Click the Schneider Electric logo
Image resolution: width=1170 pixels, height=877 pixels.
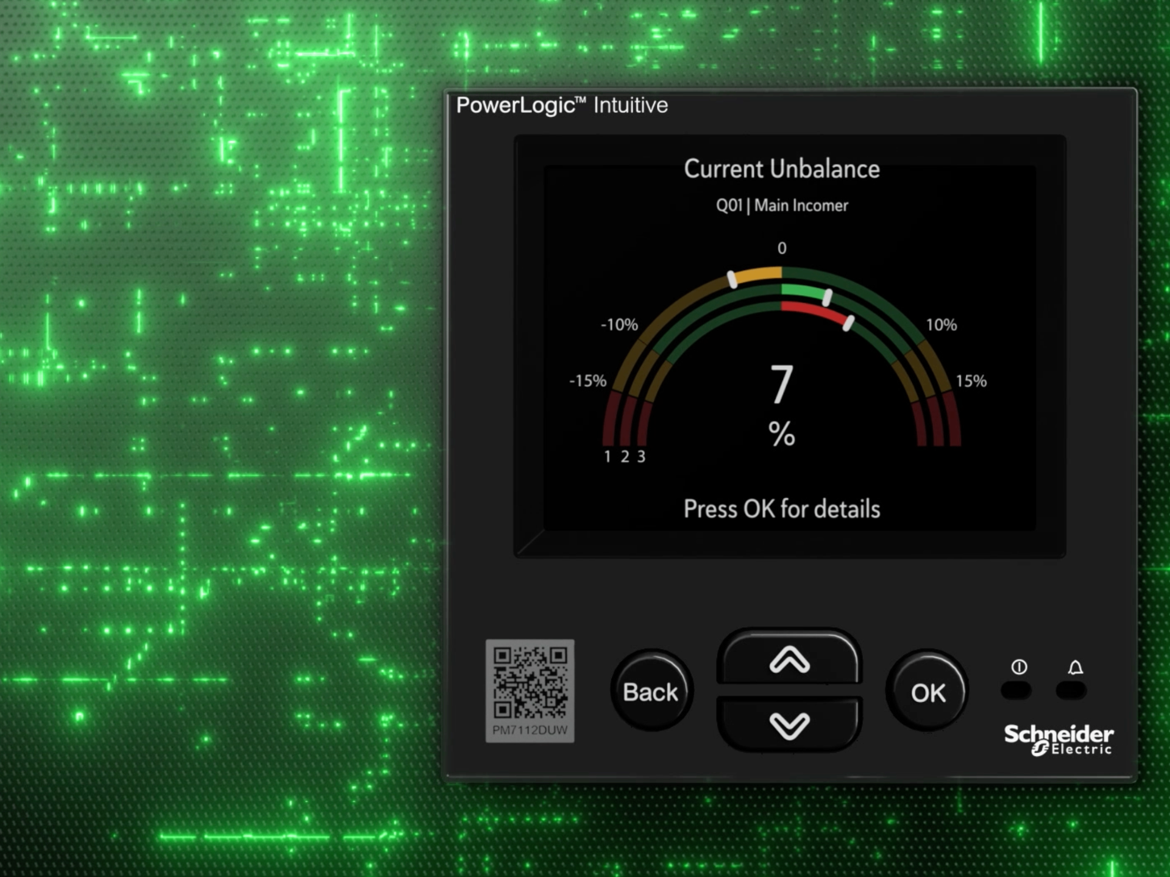(1058, 740)
